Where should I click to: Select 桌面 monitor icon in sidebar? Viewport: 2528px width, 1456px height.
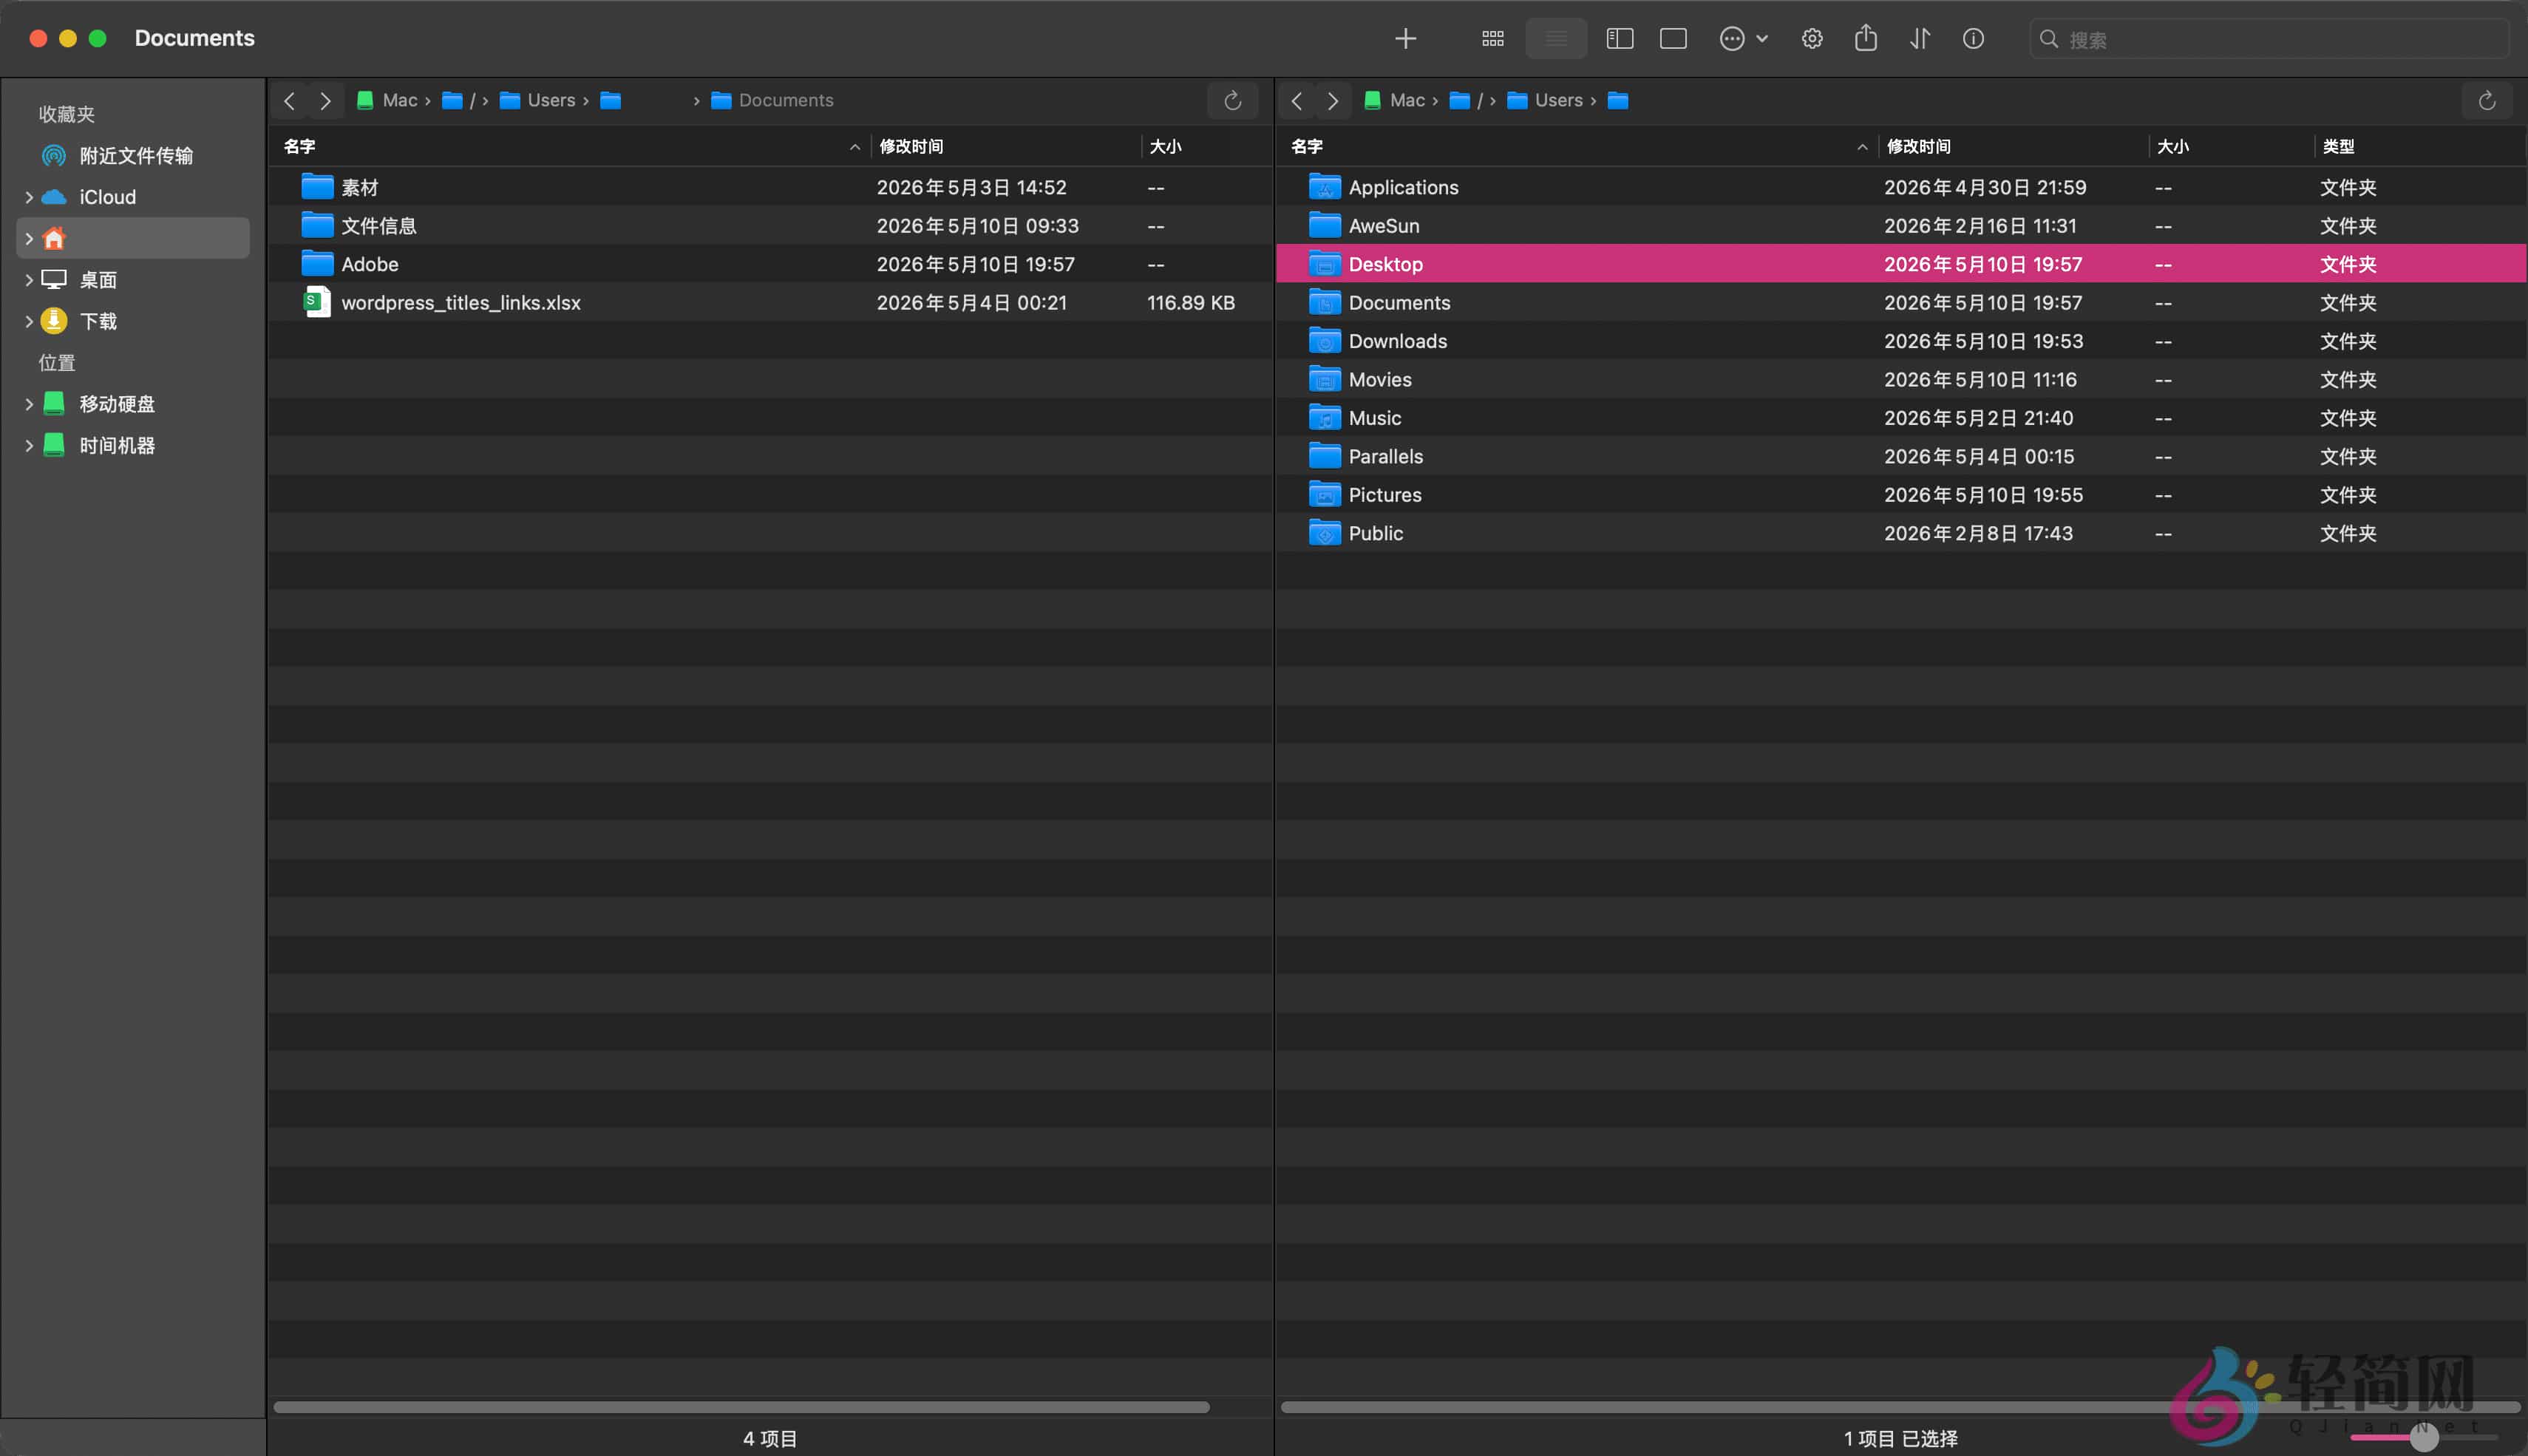[54, 280]
